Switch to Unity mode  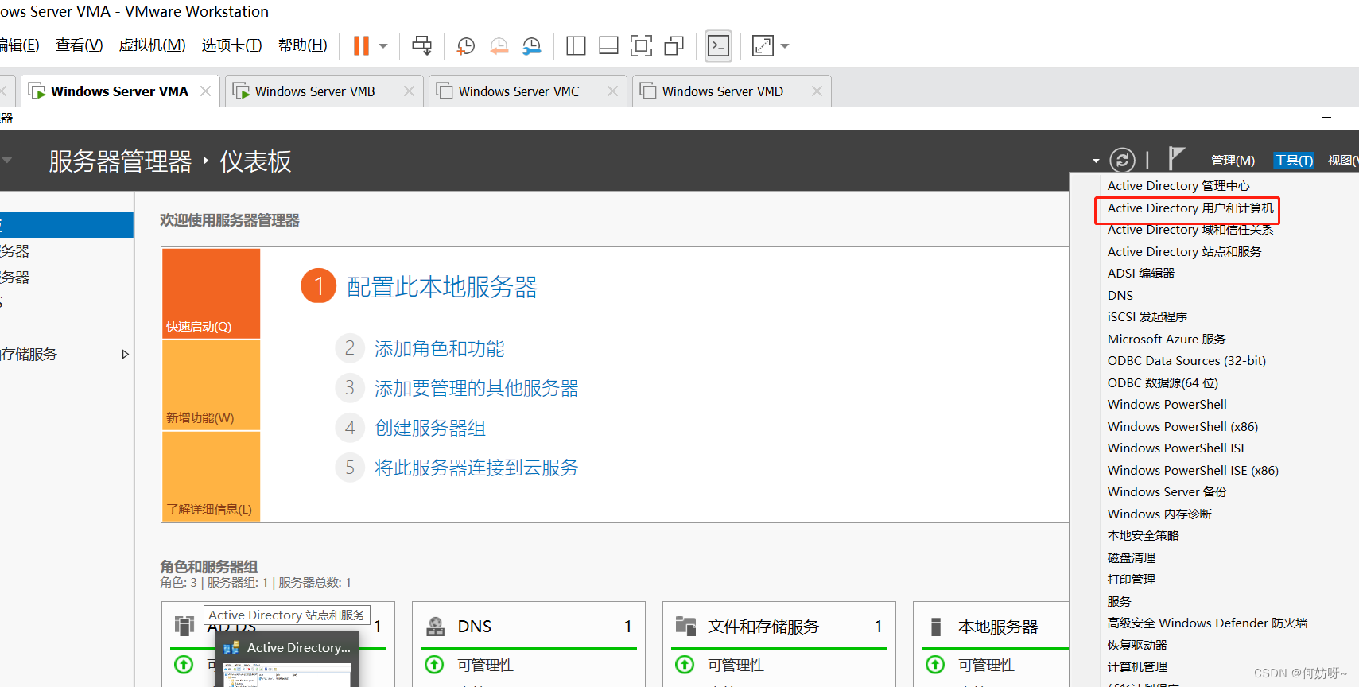pyautogui.click(x=674, y=46)
